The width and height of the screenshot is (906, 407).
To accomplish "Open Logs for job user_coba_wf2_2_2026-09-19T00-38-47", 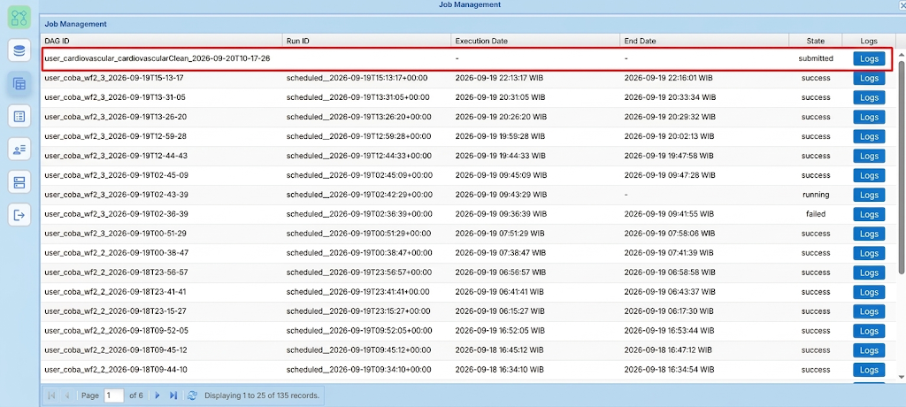I will 869,253.
